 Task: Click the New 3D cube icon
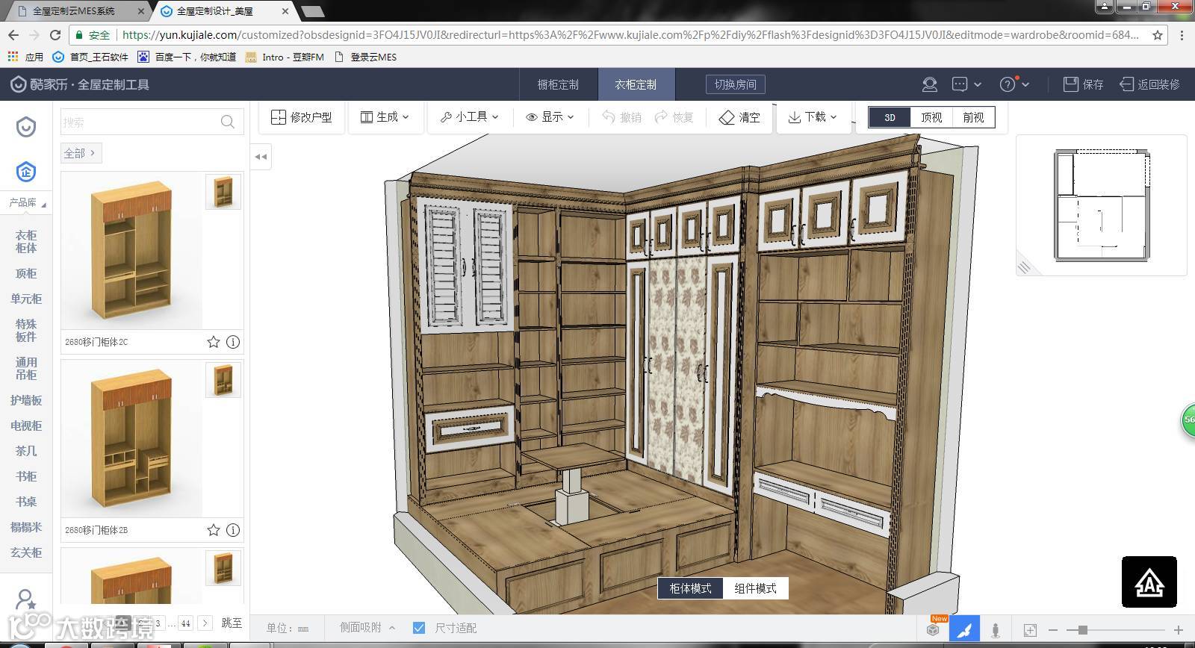pyautogui.click(x=934, y=629)
